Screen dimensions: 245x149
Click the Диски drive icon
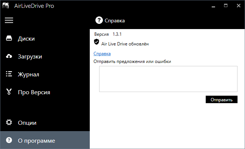click(9, 38)
